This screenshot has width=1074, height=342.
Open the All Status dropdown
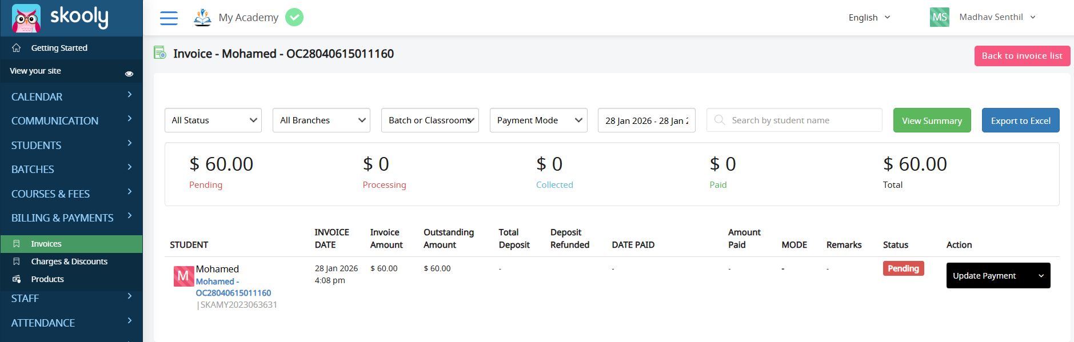coord(213,120)
